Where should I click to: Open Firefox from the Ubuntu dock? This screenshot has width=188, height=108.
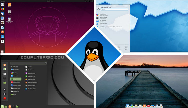(x=2, y=9)
